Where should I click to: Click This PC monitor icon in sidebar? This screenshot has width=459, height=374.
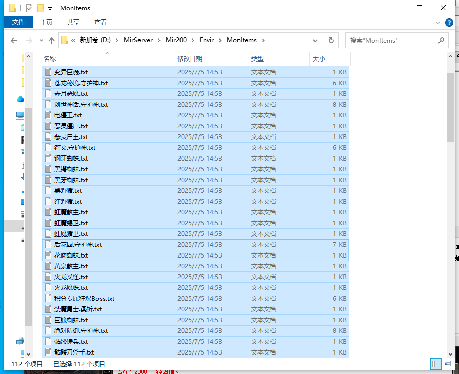20,115
